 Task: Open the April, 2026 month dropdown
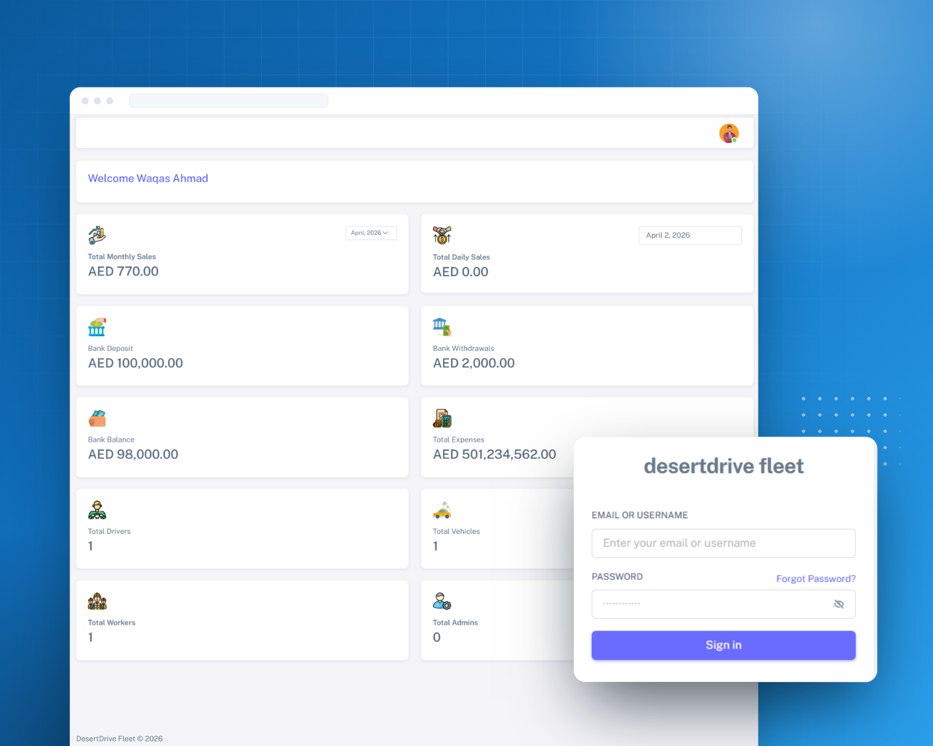click(x=371, y=233)
